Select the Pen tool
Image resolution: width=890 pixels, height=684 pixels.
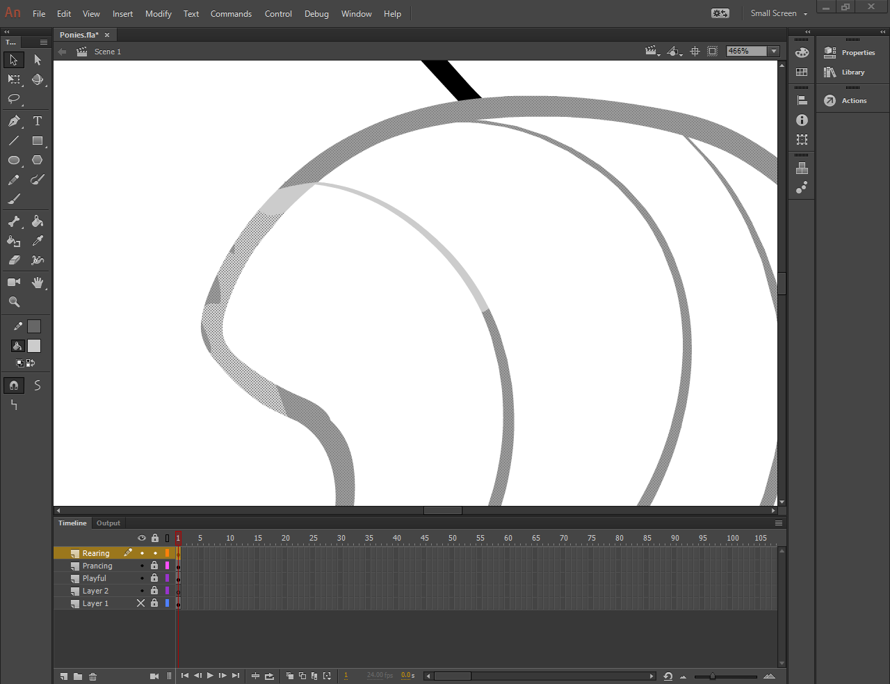pyautogui.click(x=14, y=121)
